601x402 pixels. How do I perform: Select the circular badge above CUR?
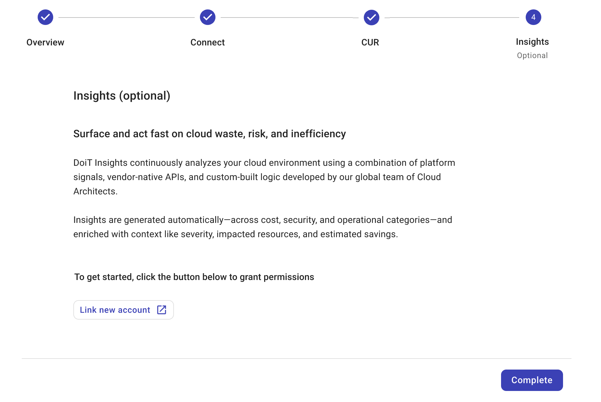click(x=371, y=17)
